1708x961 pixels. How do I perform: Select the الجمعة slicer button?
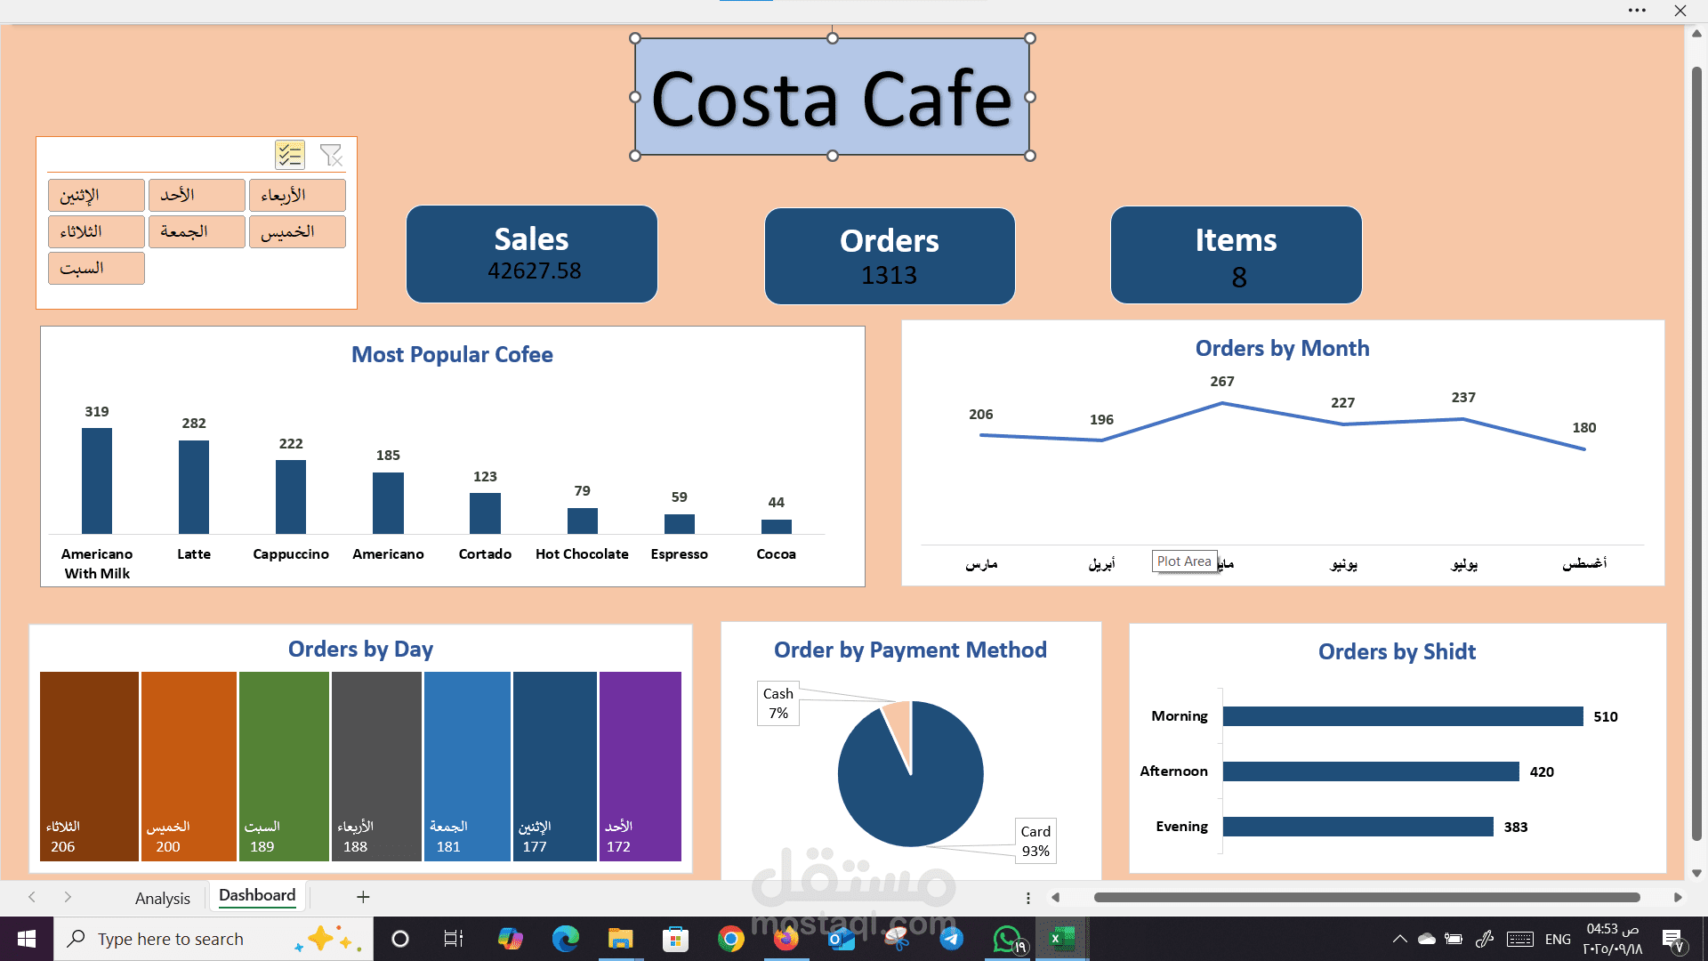coord(197,232)
